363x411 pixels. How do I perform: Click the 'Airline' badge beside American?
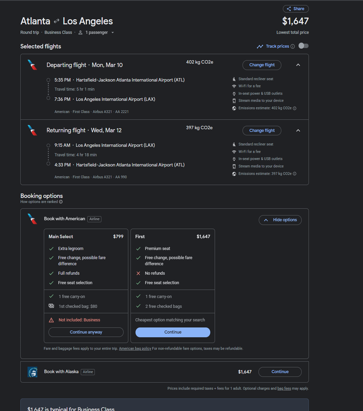pos(94,219)
